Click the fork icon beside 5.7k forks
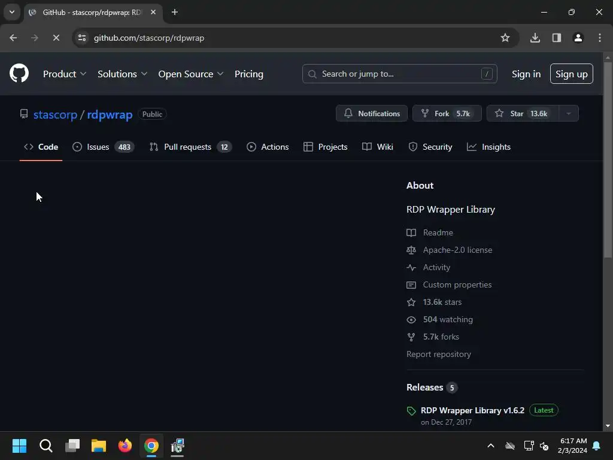The image size is (613, 460). pyautogui.click(x=411, y=337)
